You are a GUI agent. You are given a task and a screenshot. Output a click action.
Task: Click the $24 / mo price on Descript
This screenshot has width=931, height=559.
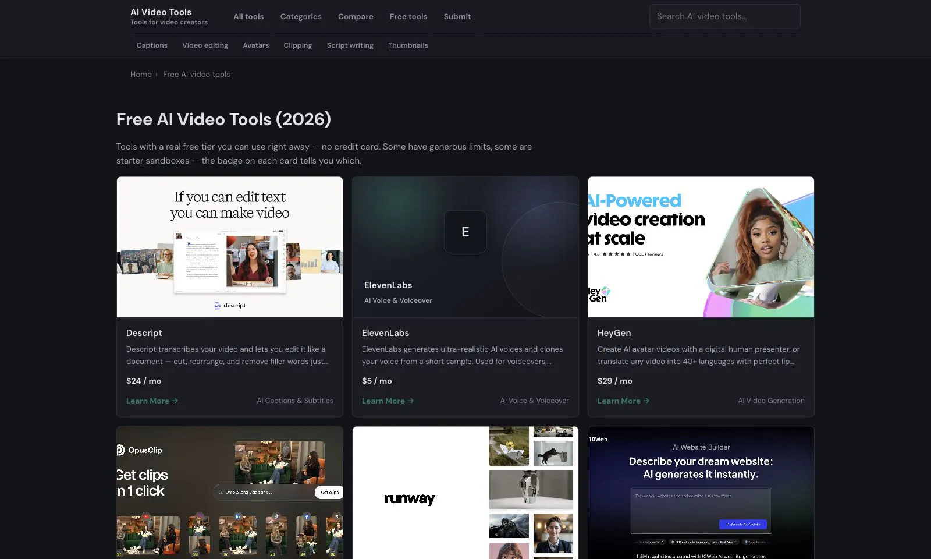[144, 381]
